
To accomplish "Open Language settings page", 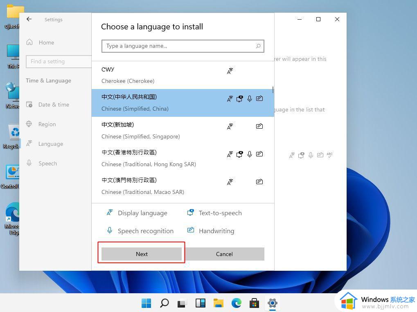I will 50,144.
